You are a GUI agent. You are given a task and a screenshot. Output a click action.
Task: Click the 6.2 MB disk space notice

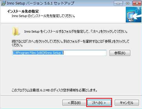coord(54,90)
